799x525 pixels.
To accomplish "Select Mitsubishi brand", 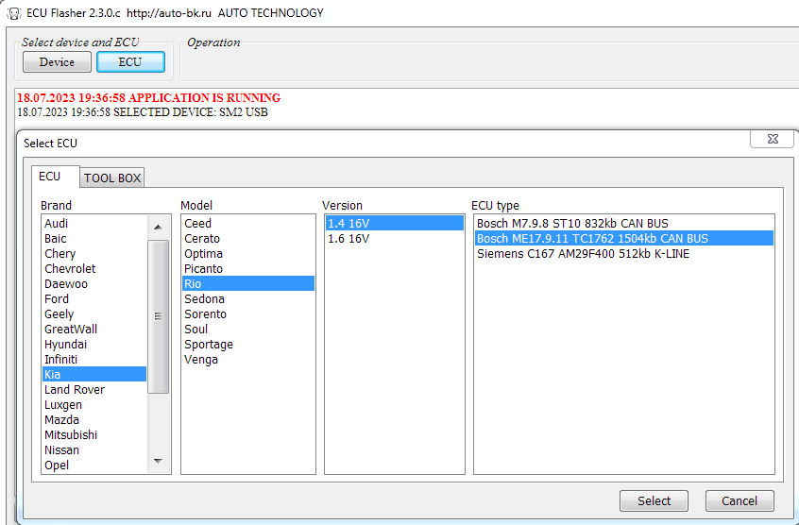I will pos(71,435).
